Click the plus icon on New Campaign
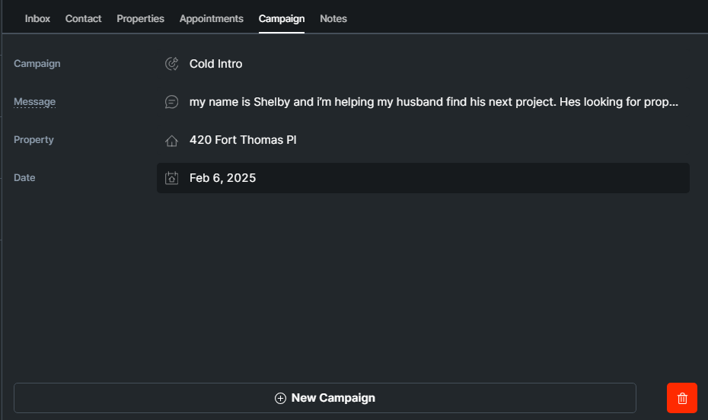The width and height of the screenshot is (708, 420). pos(280,398)
